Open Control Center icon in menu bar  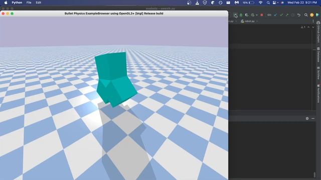(274, 2)
